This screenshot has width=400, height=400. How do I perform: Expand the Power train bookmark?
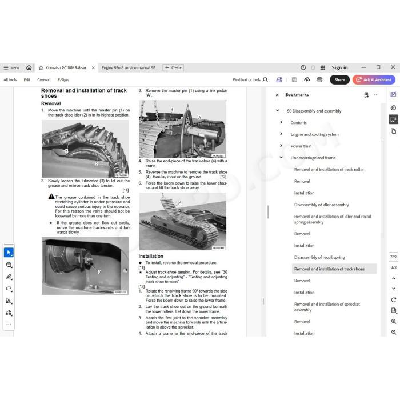[281, 146]
